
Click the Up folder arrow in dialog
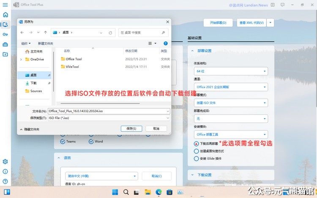point(45,32)
